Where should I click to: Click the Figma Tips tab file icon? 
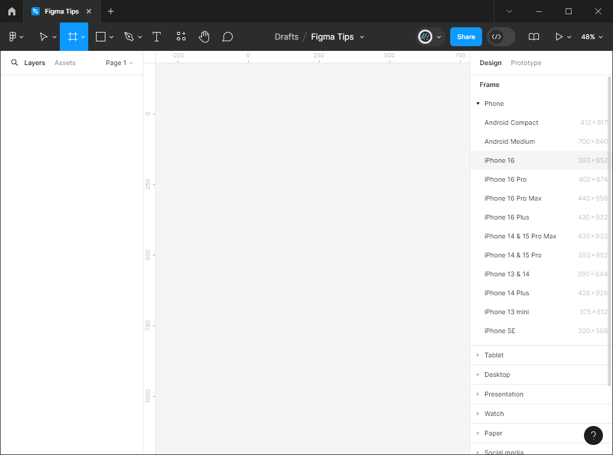tap(36, 11)
